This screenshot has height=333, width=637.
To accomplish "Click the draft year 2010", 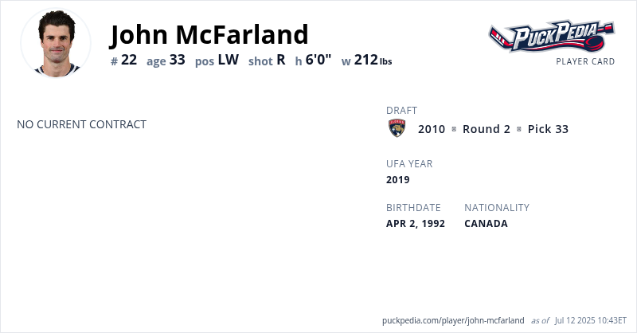I will 432,129.
